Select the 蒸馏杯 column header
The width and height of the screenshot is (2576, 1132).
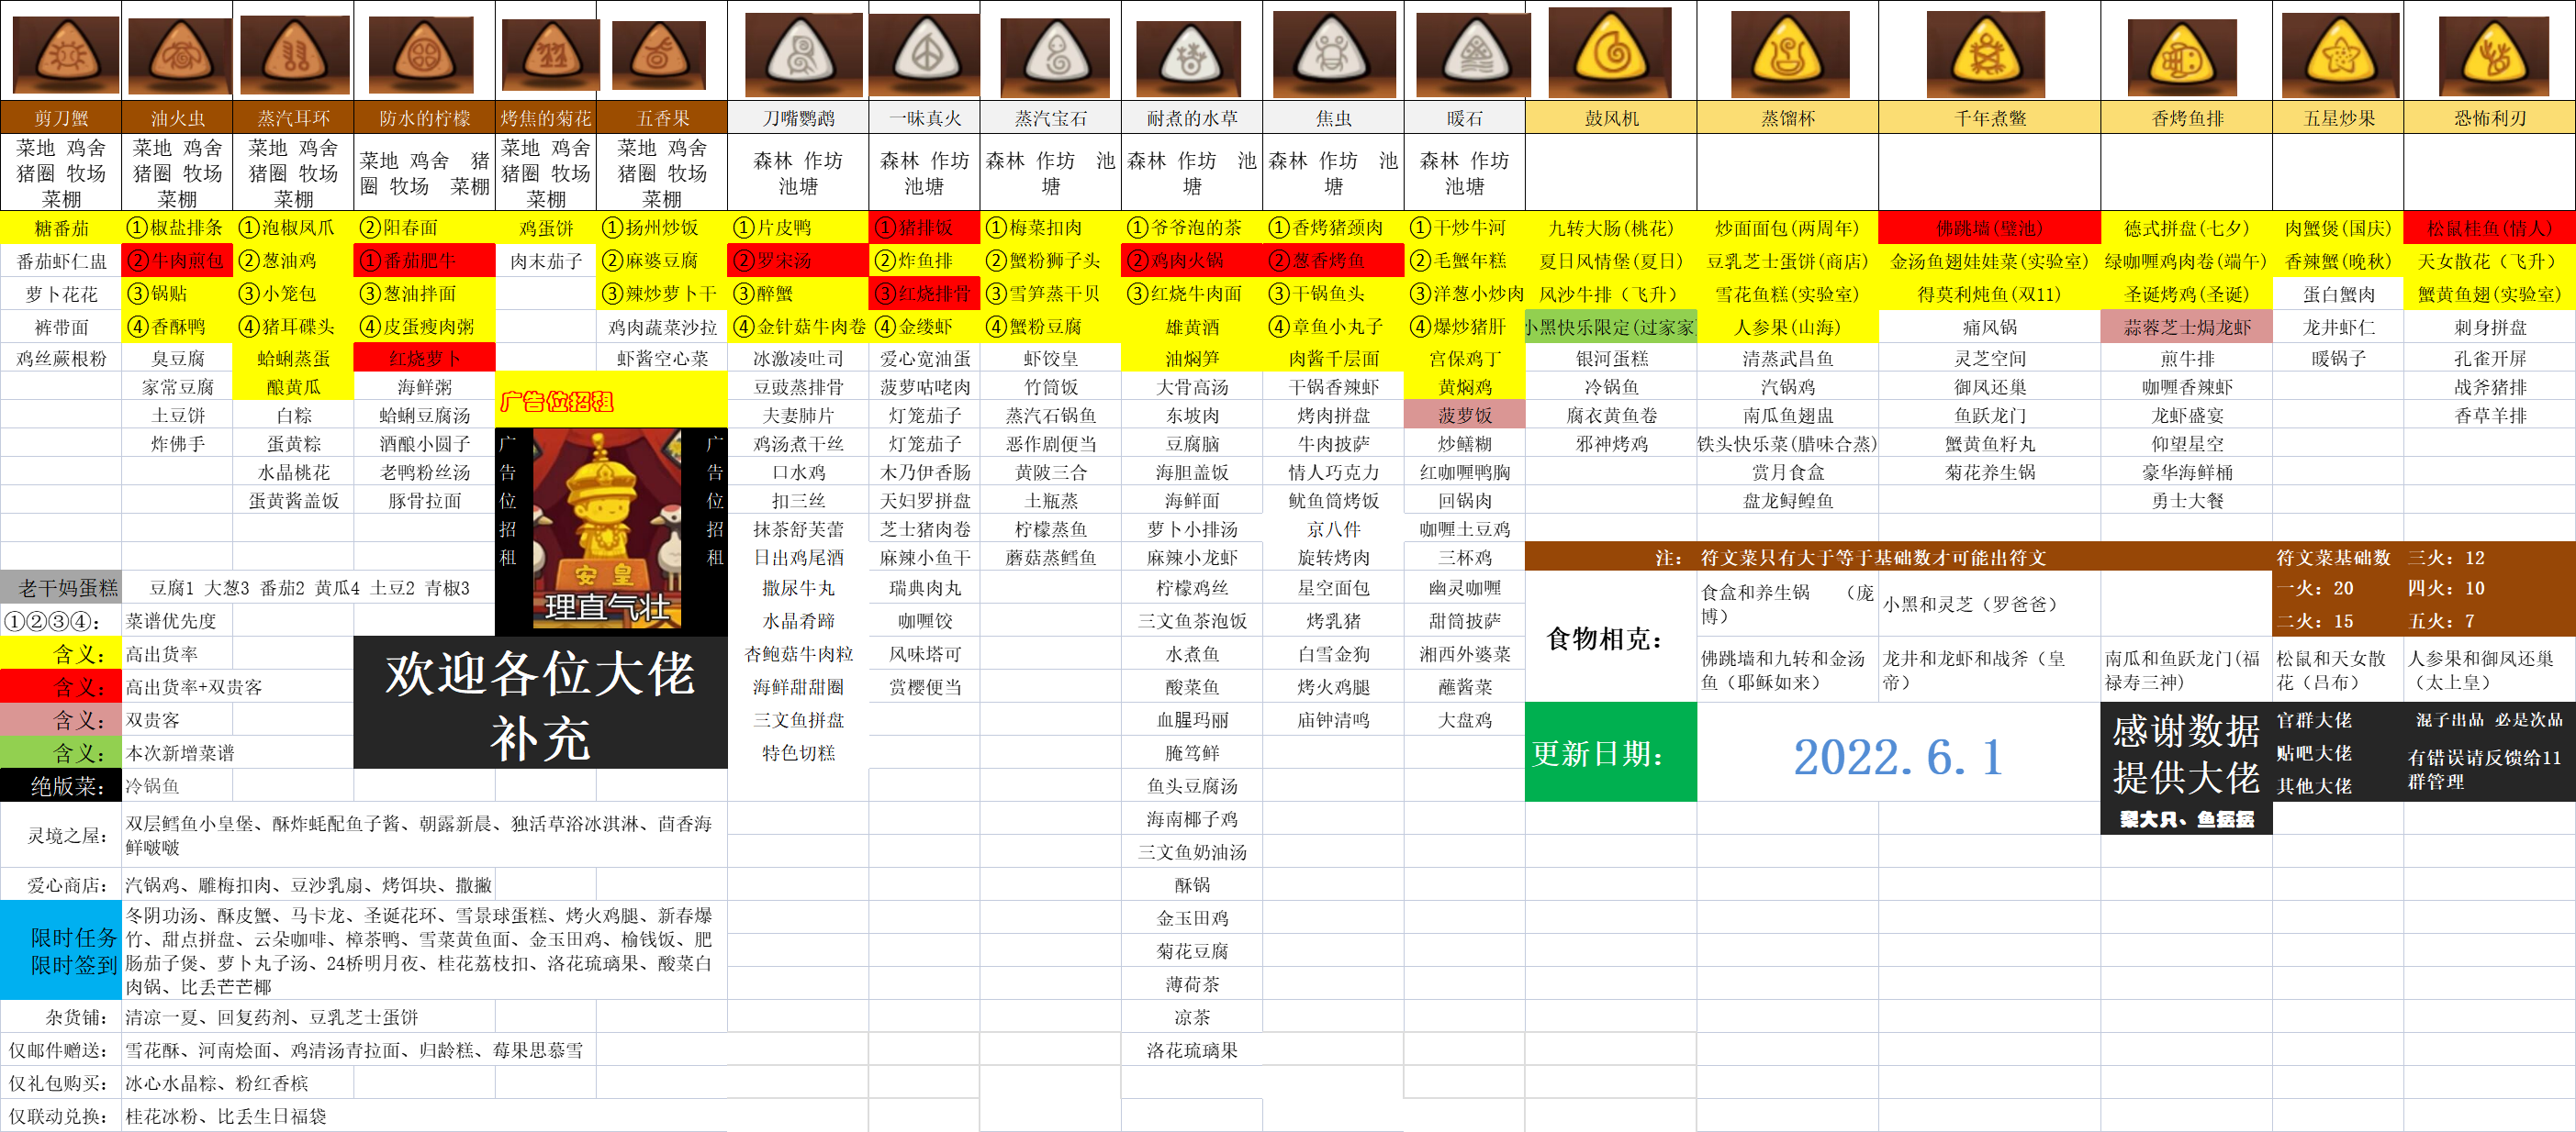[x=1787, y=118]
